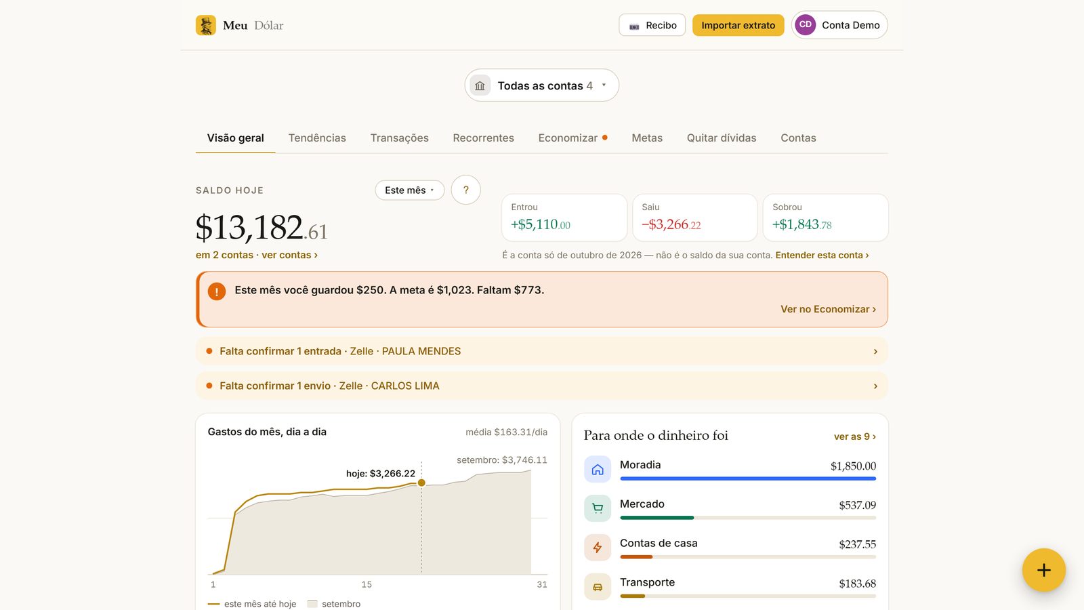Click the Contas de casa $237.55 amount
Image resolution: width=1084 pixels, height=610 pixels.
tap(857, 544)
